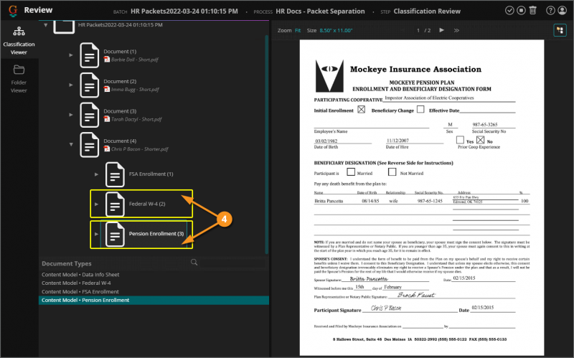Click PDF icon for Chris P Bacon - Shorter.pdf
The image size is (574, 358).
106,149
